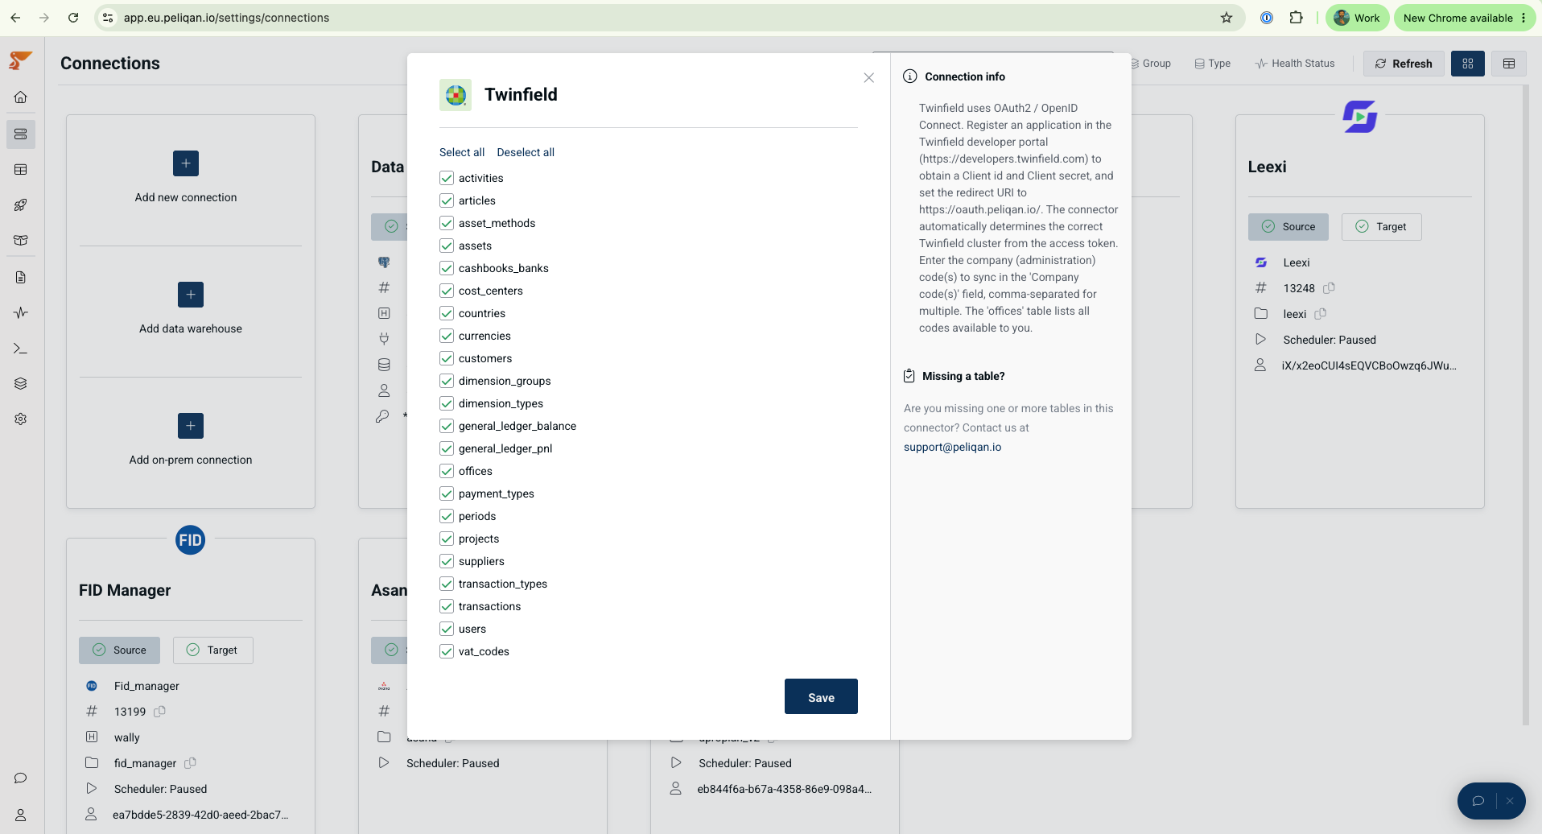This screenshot has height=834, width=1542.
Task: Open the stacked layers icon in sidebar
Action: click(21, 384)
